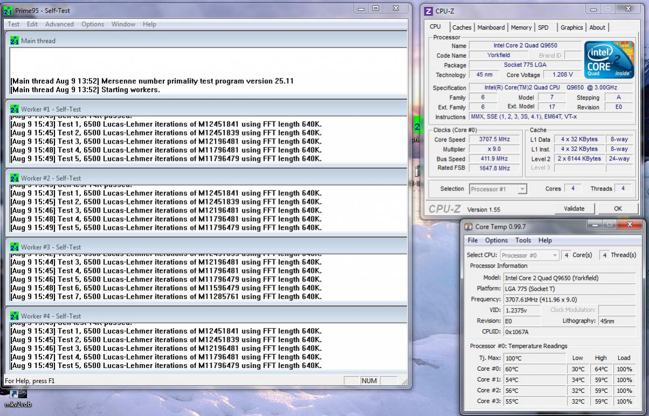Screen dimensions: 649x416
Task: Click the Name field showing Intel Core 2 Quad Q9650
Action: coord(525,46)
